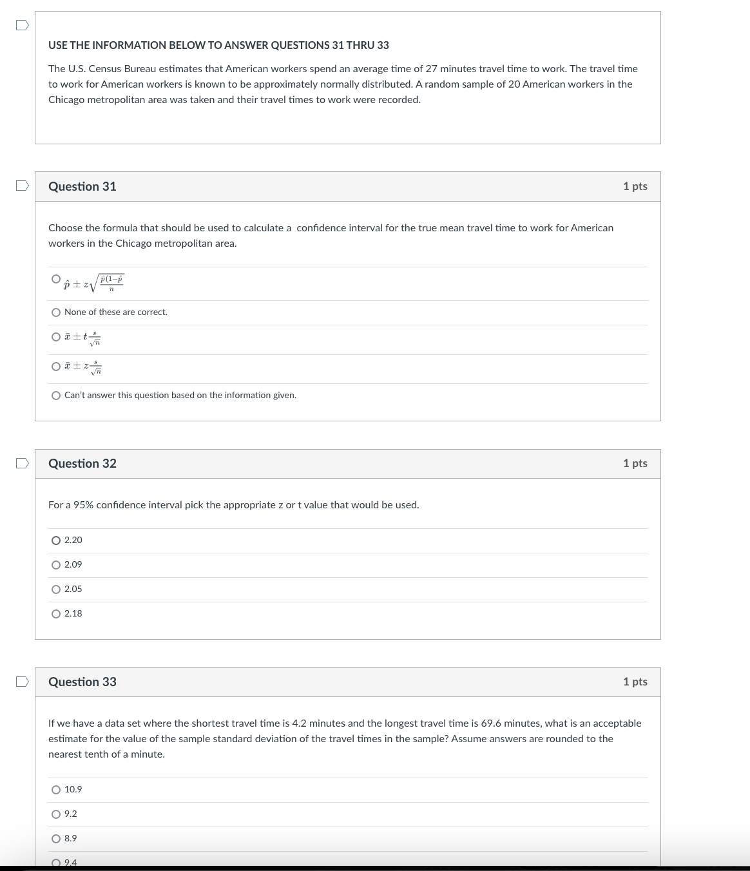
Task: Choose 8.9 as the standard deviation estimate
Action: point(56,839)
